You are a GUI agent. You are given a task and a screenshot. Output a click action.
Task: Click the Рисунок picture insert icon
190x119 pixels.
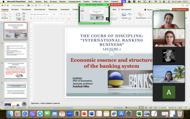(x=124, y=15)
